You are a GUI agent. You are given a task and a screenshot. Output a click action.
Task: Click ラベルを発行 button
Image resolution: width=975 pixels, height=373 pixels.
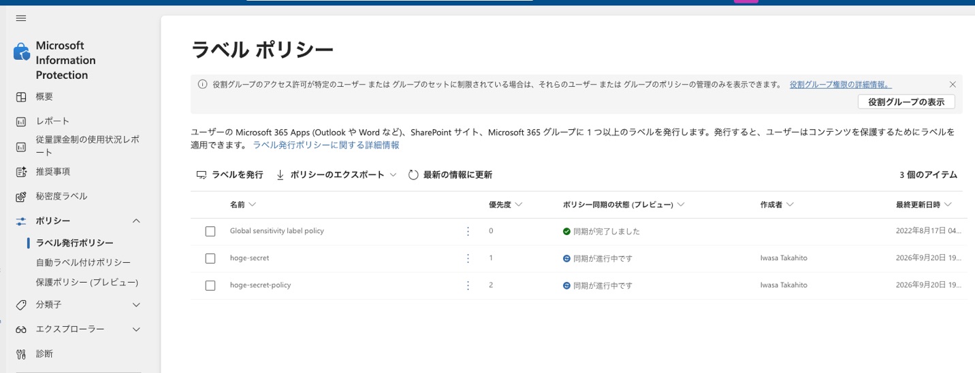pos(229,175)
